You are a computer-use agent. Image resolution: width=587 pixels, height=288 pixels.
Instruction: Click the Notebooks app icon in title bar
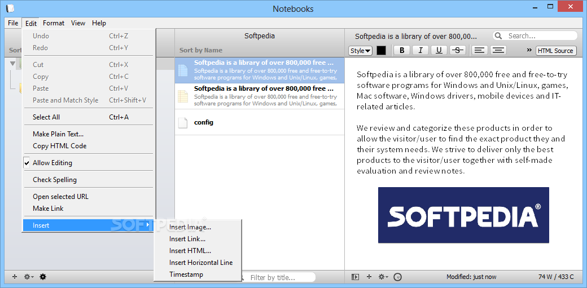pyautogui.click(x=10, y=8)
